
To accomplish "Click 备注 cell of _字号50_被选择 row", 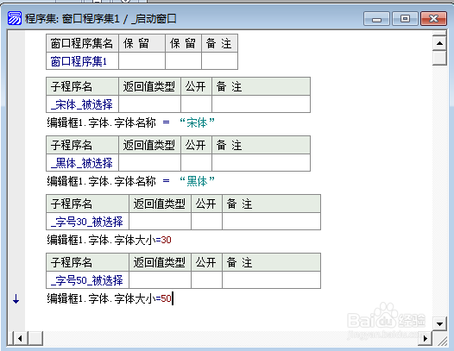I will point(271,280).
